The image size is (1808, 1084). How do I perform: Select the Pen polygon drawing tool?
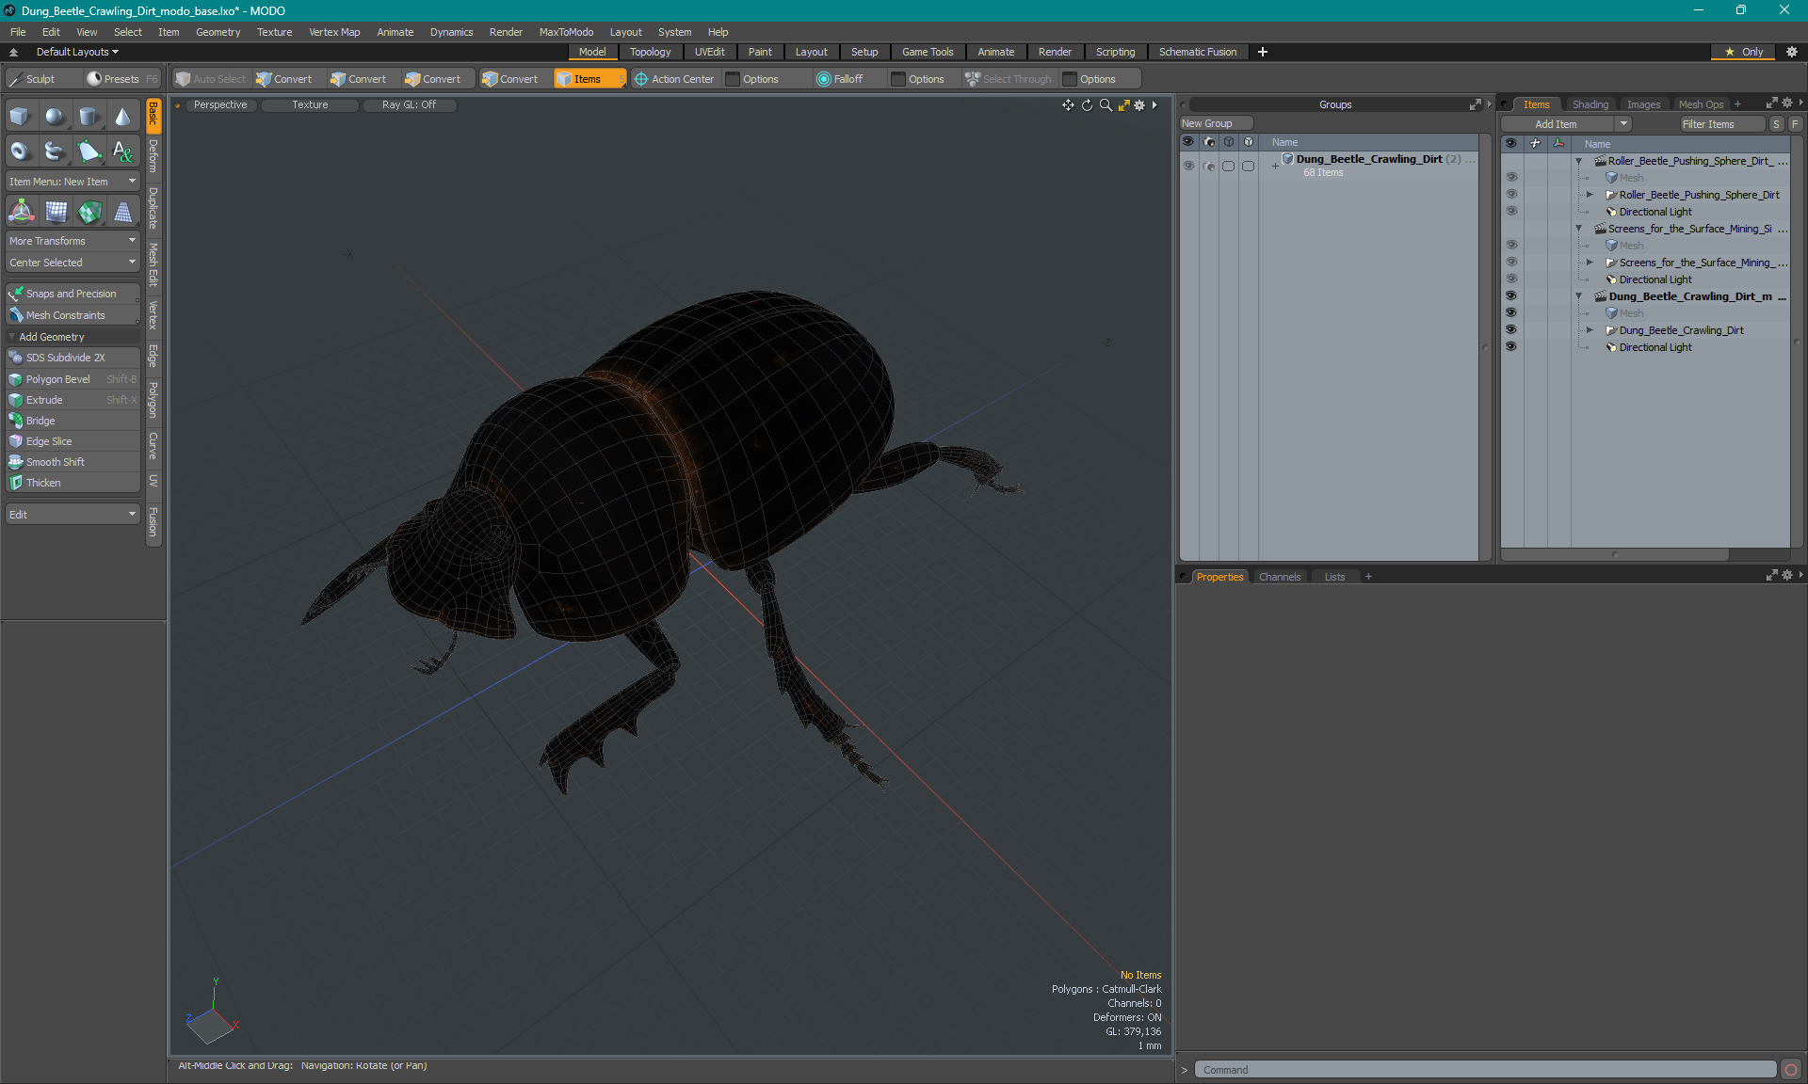pos(89,151)
